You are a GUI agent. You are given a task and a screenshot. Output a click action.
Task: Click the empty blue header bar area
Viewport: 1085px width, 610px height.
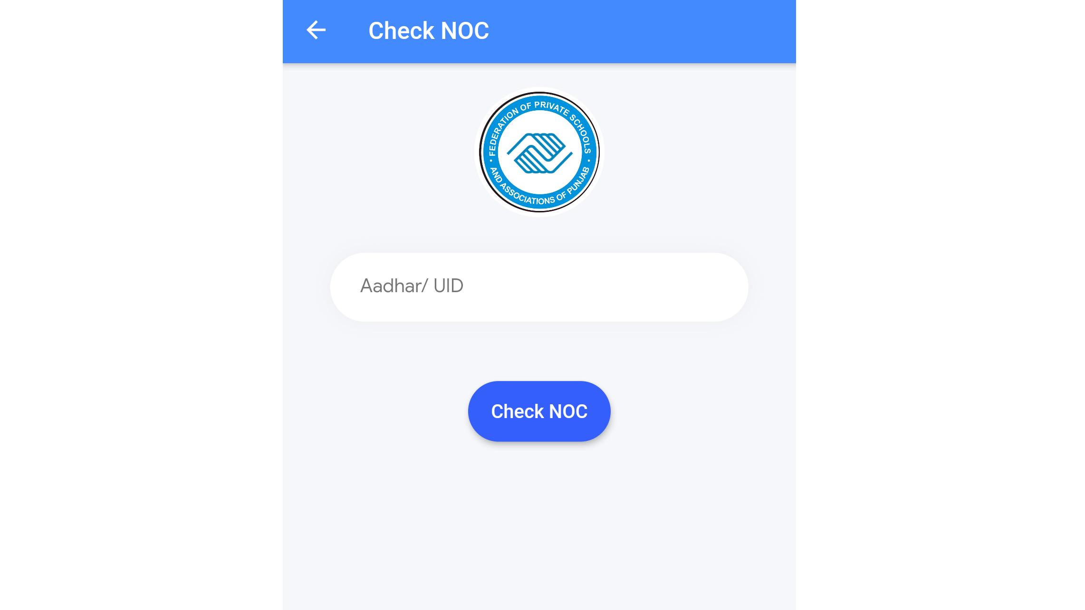[642, 31]
